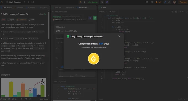Click the green edit note button

(95, 18)
